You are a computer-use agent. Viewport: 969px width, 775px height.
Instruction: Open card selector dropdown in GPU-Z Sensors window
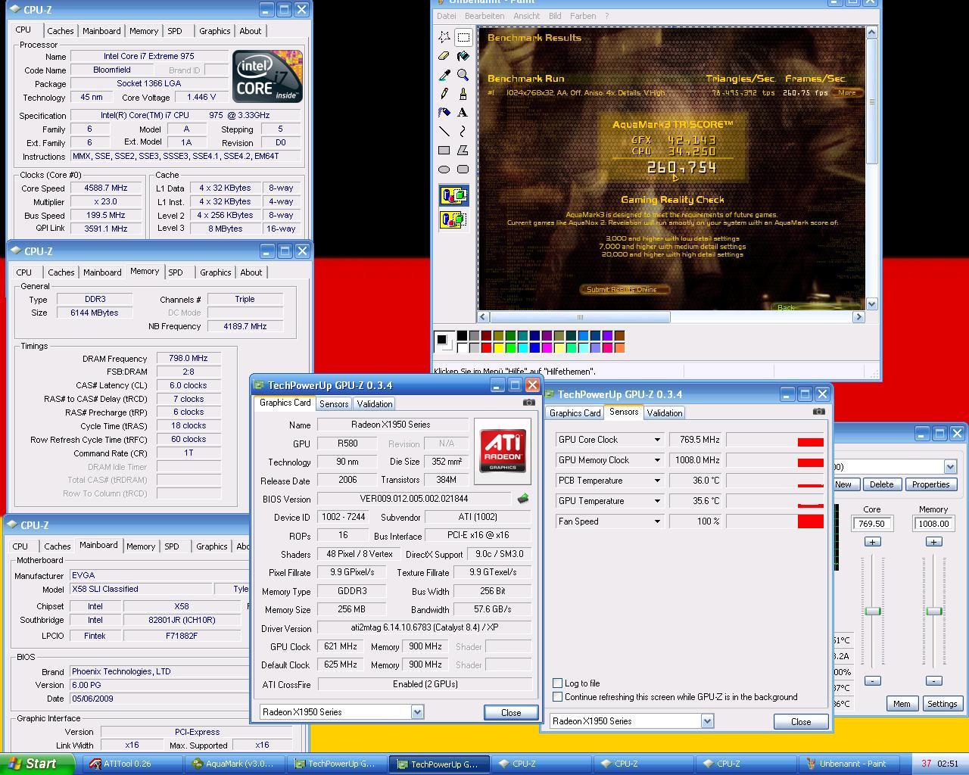pyautogui.click(x=707, y=721)
